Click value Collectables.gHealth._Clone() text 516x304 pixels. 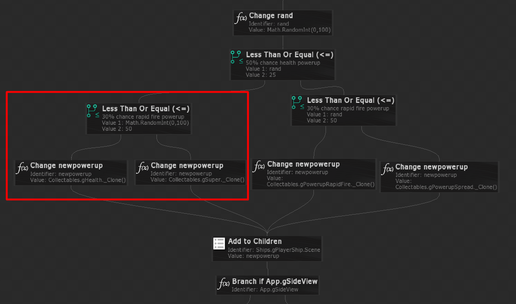click(x=87, y=180)
